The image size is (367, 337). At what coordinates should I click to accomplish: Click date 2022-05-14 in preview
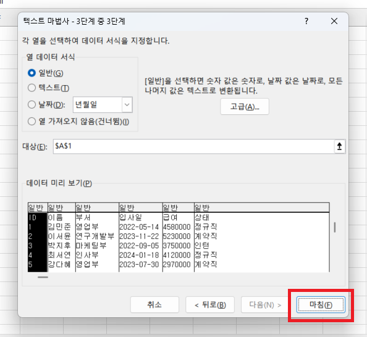(x=139, y=227)
